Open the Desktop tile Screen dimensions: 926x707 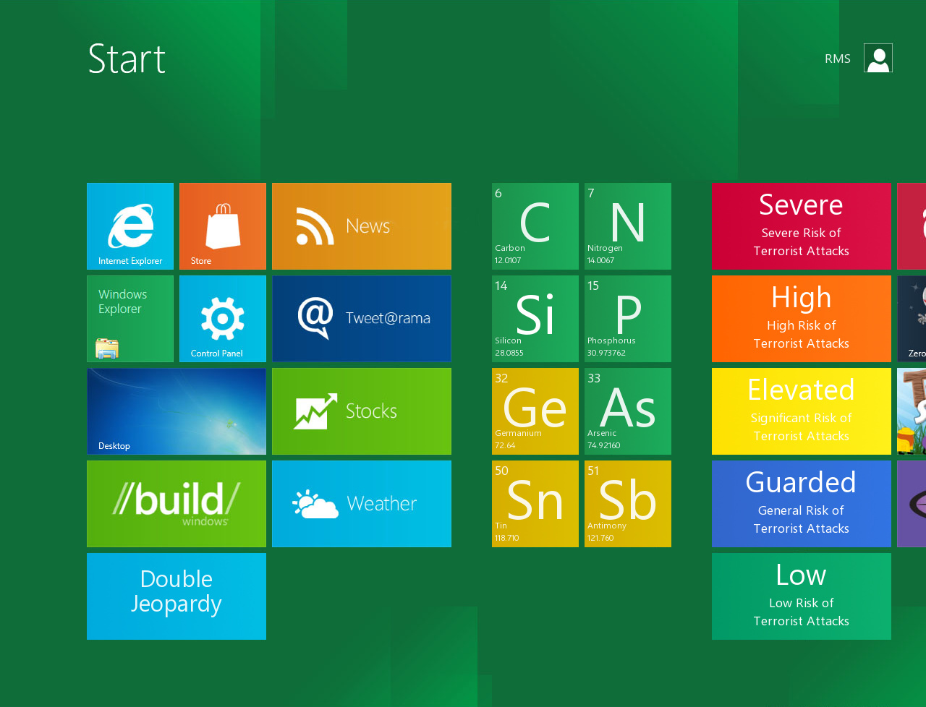tap(177, 411)
